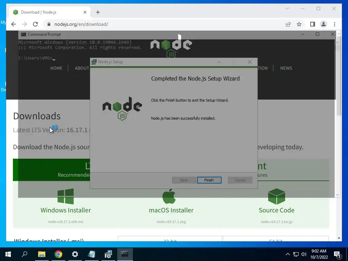Open Settings gear in taskbar
Image resolution: width=348 pixels, height=261 pixels.
(x=75, y=254)
